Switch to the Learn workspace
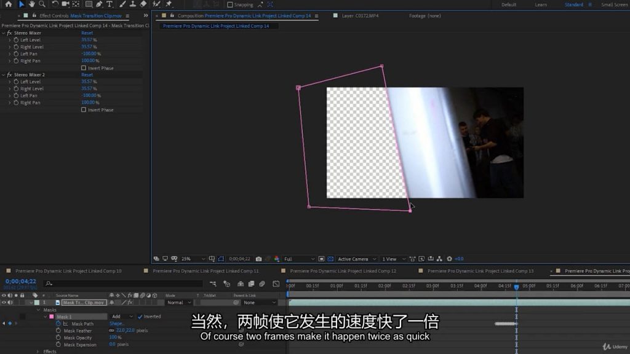630x354 pixels. pos(540,5)
